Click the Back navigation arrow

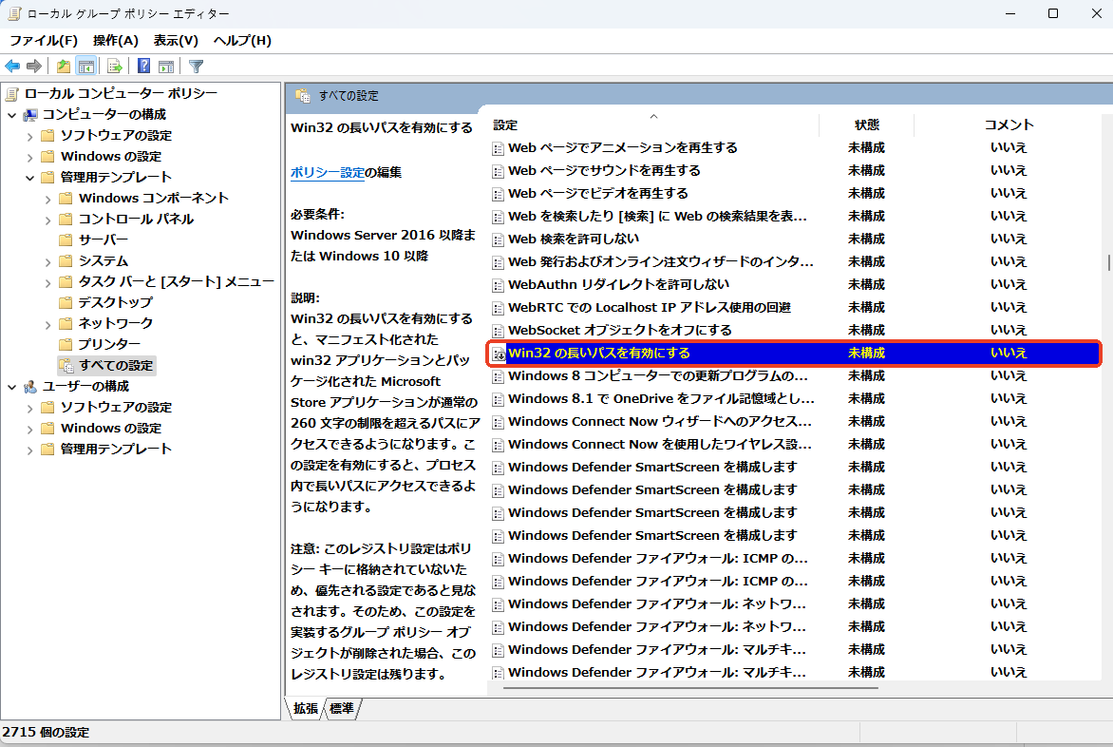(13, 66)
